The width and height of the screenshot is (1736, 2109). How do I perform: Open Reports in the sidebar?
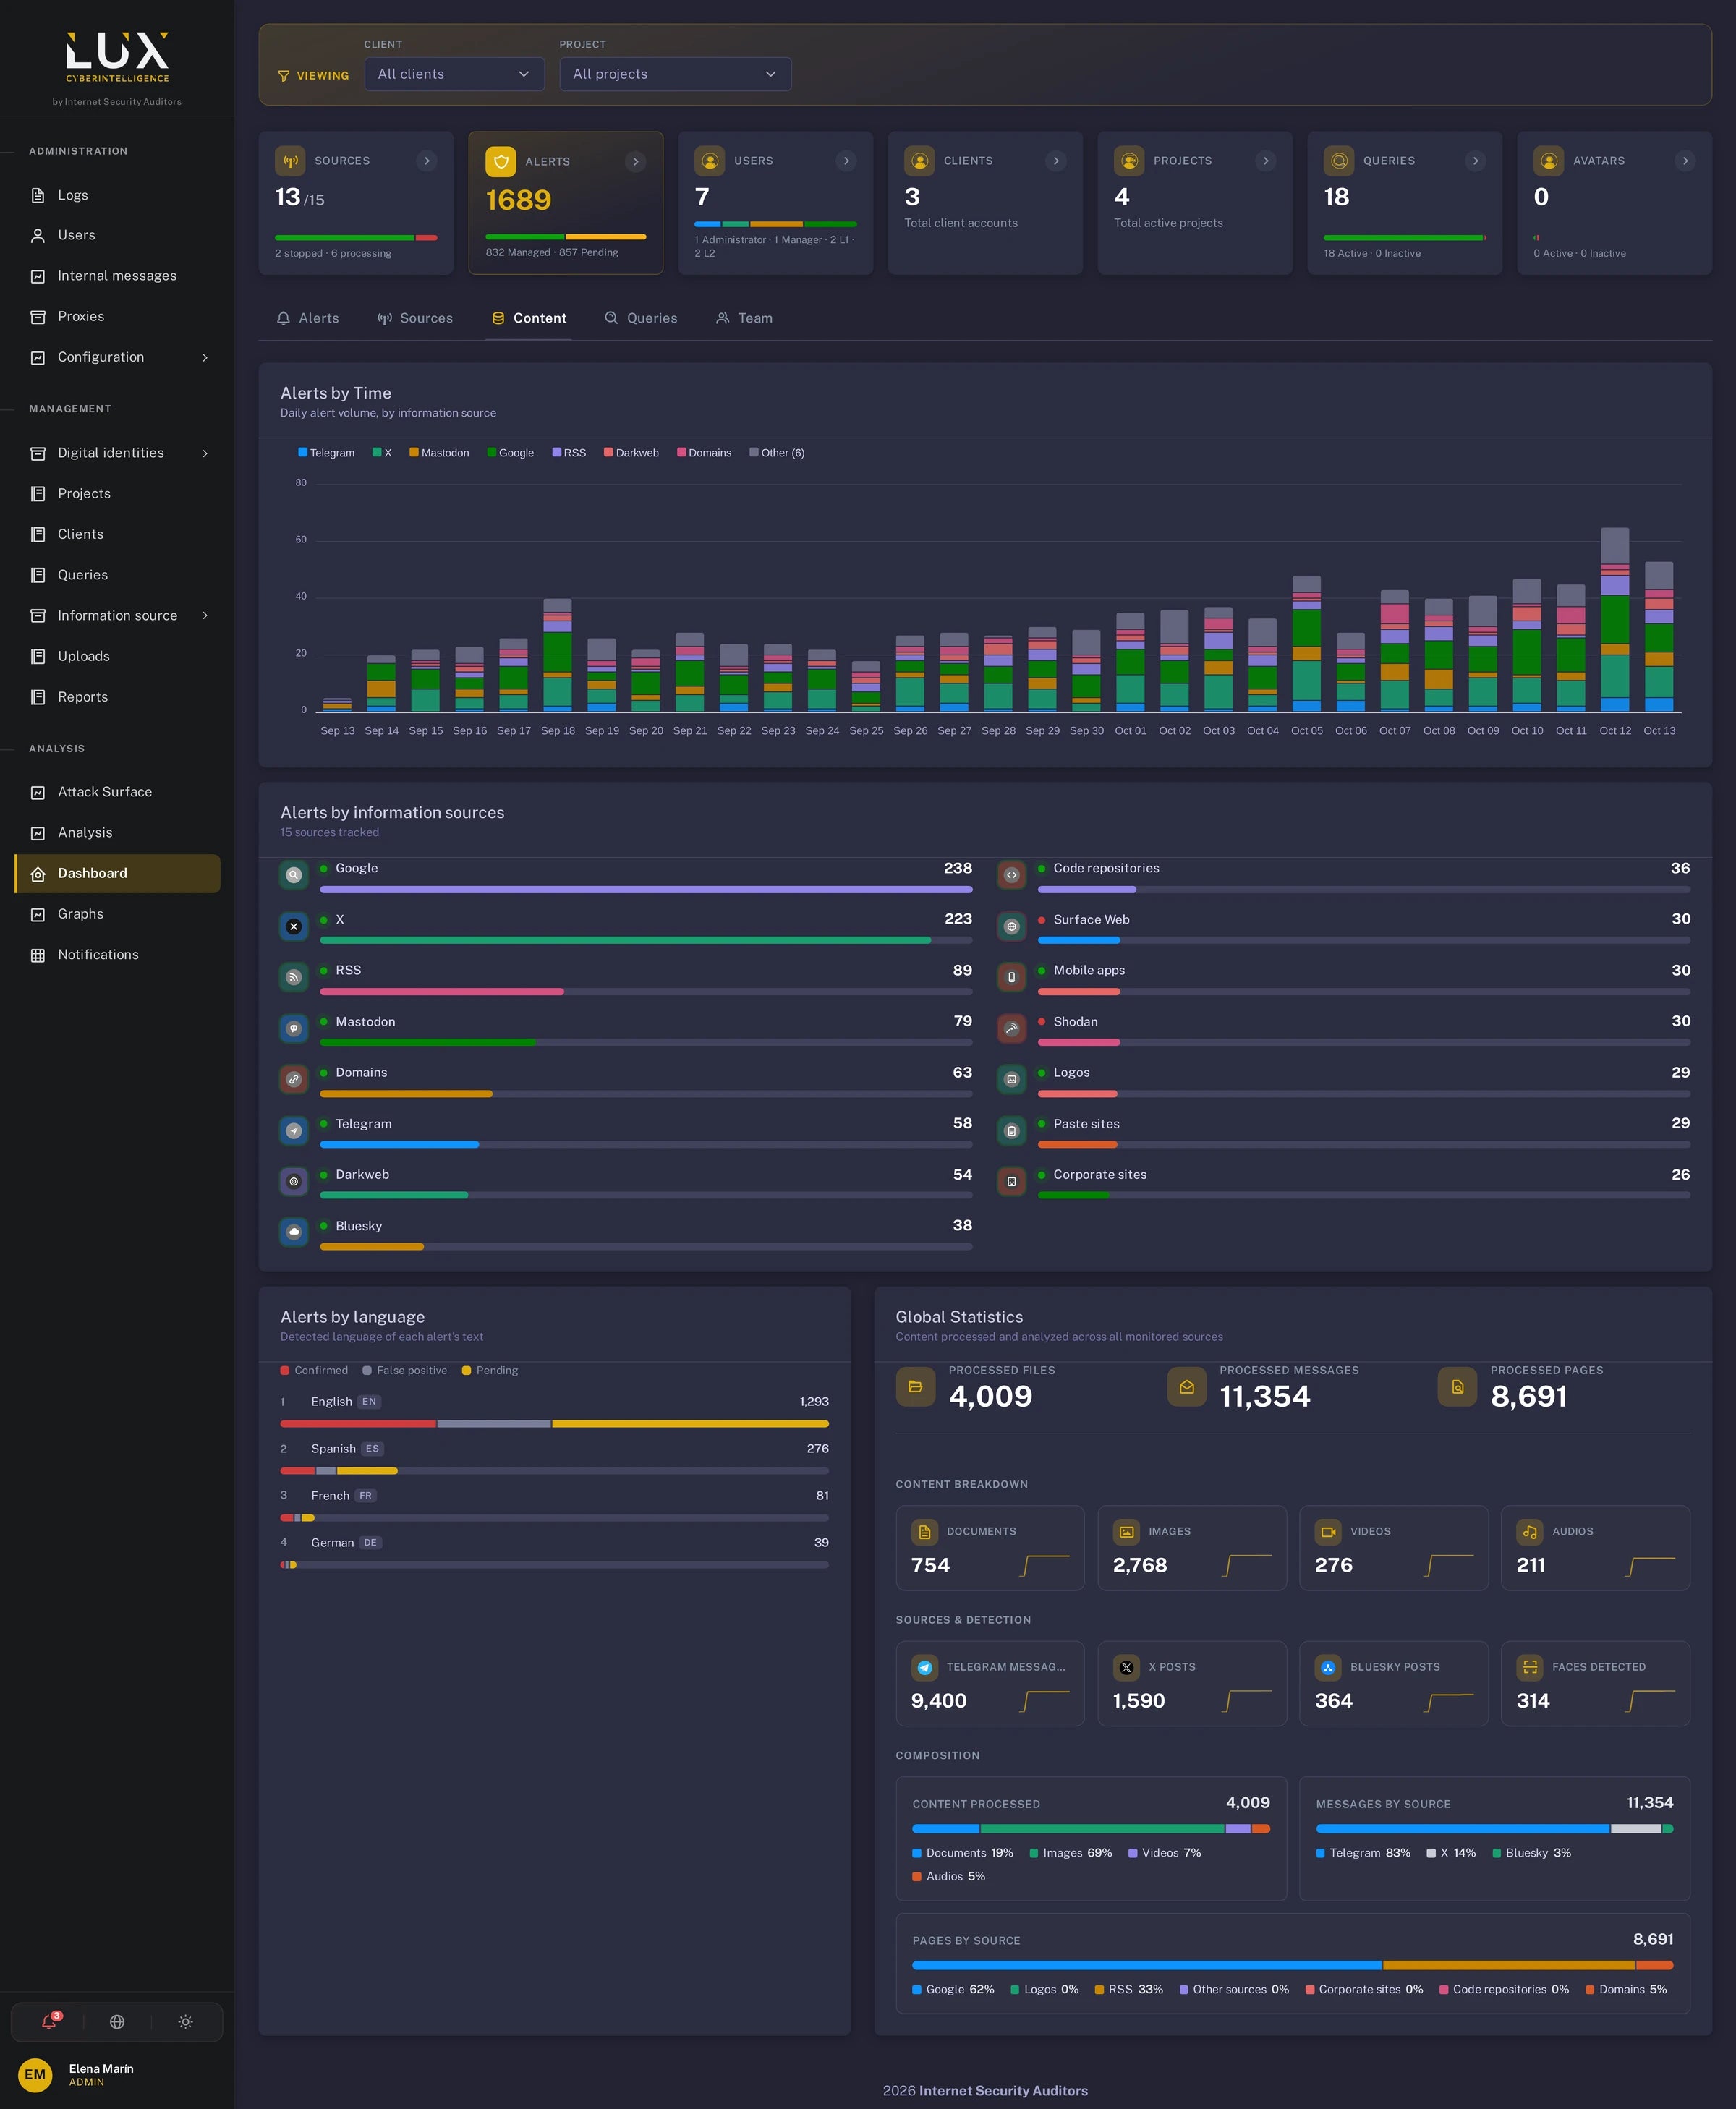click(117, 697)
